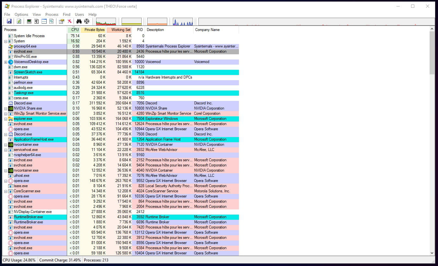Toggle the Show Process Tree toolbar icon
Image resolution: width=438 pixels, height=266 pixels.
[37, 21]
